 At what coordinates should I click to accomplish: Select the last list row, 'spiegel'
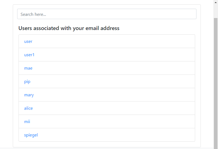(x=109, y=135)
